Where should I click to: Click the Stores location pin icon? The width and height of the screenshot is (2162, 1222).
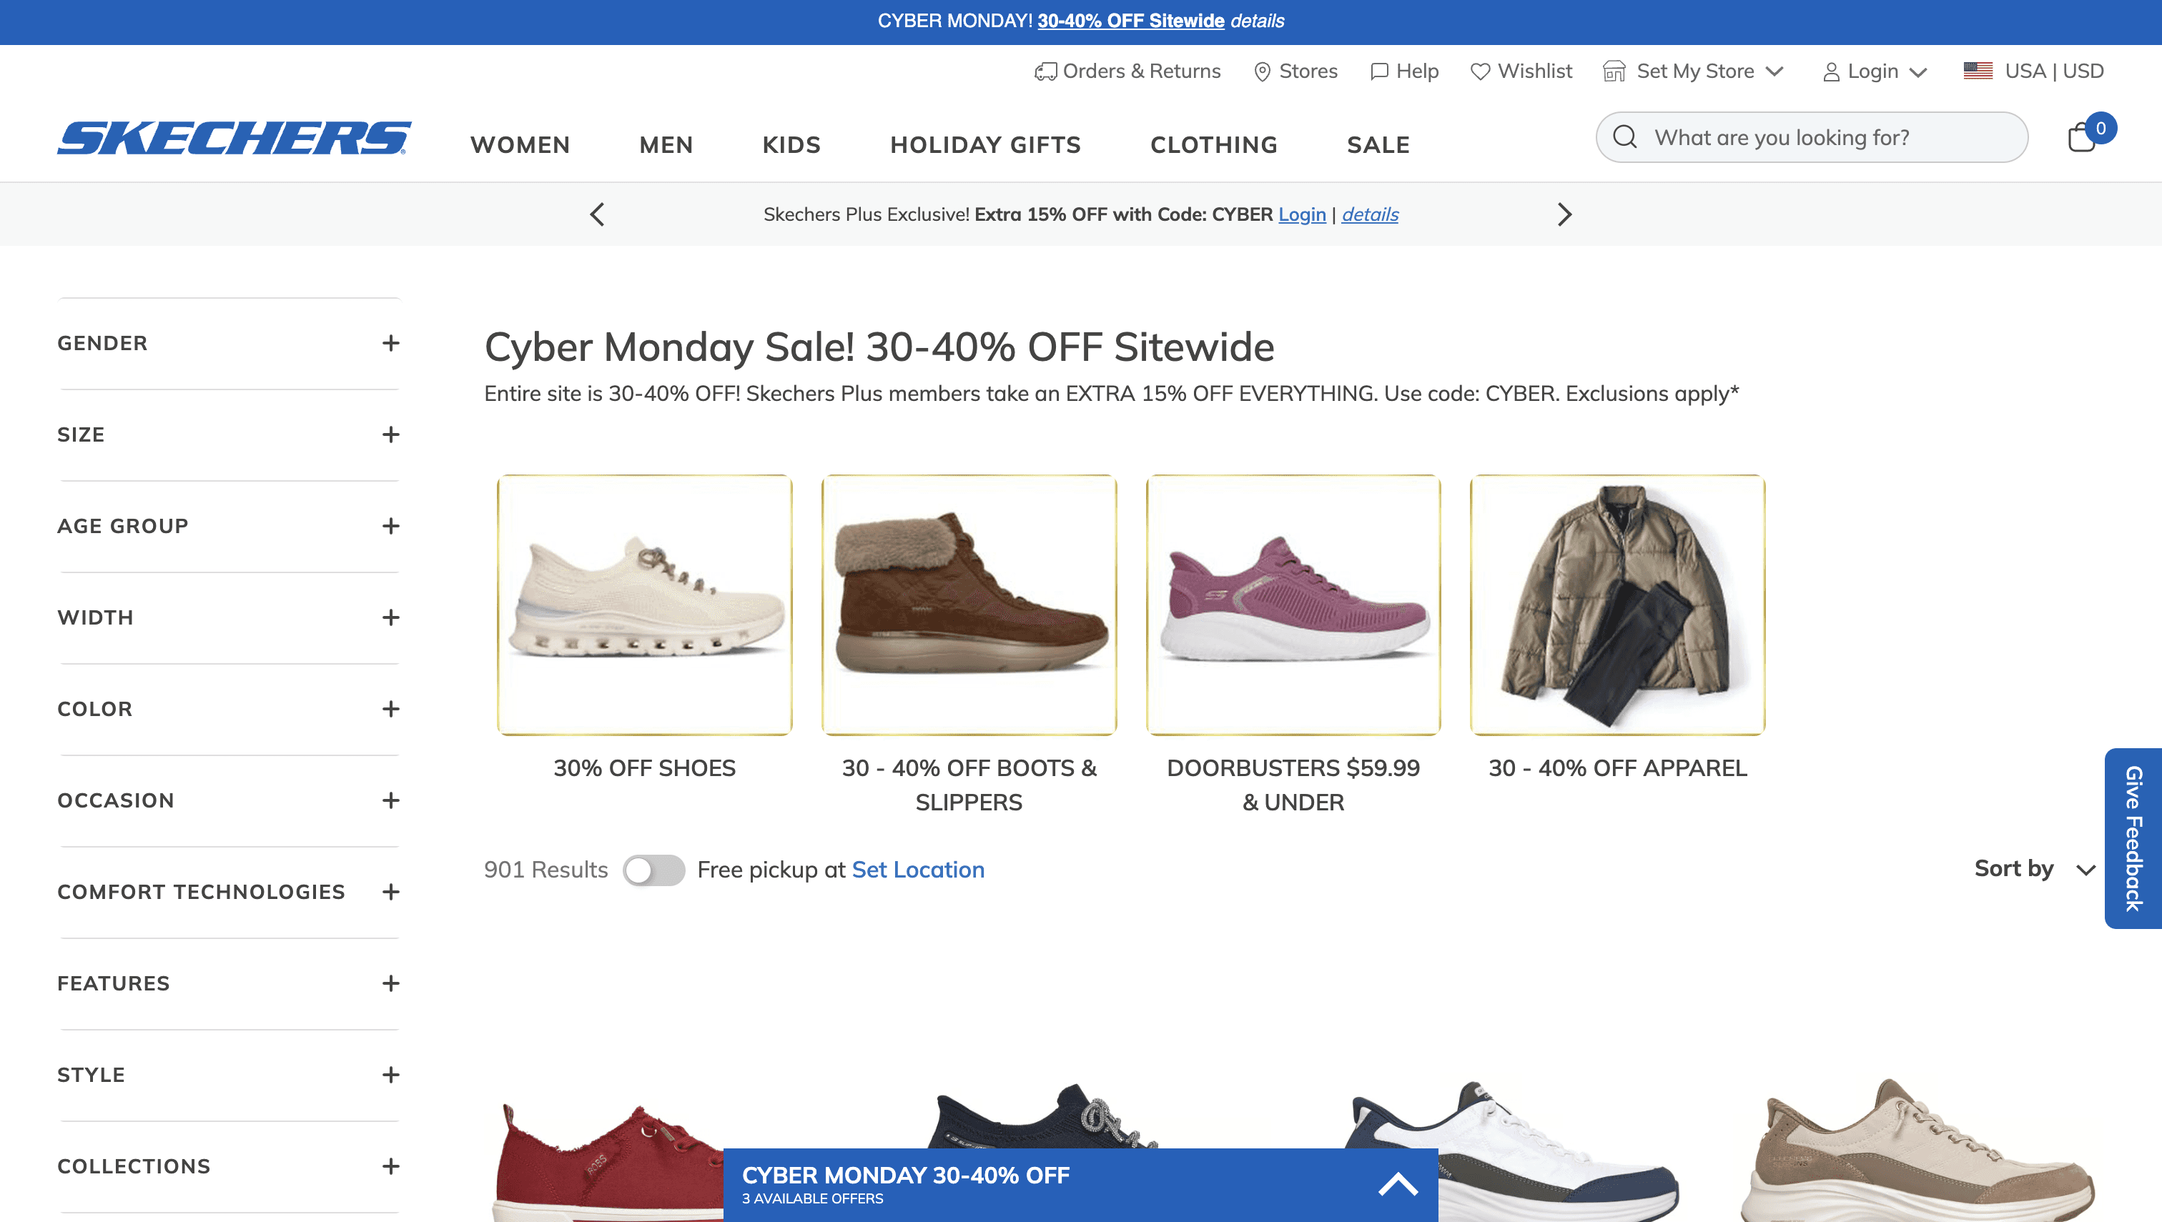click(x=1261, y=72)
